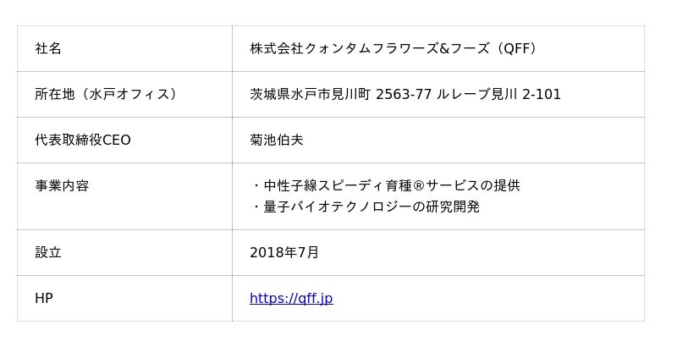Click the 代表取締役CEO row label
Screen dimensions: 677x347
click(83, 140)
